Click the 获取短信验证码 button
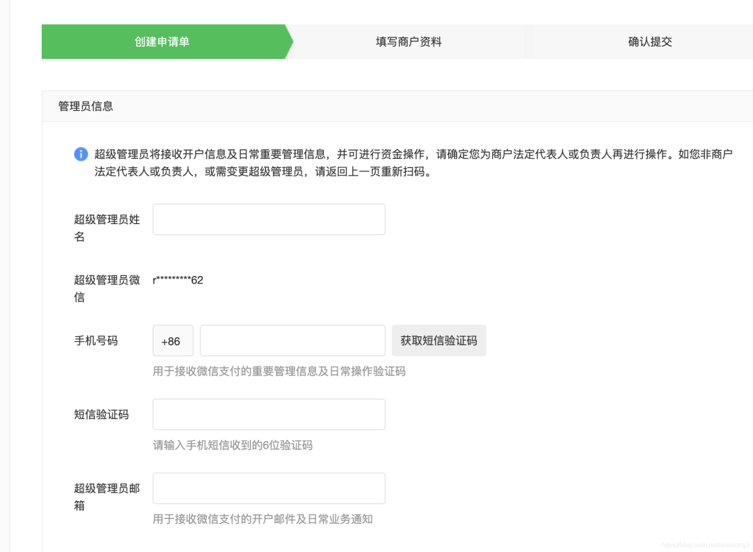 coord(439,340)
